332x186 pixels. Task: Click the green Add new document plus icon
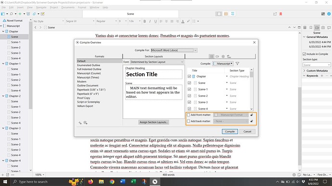click(x=20, y=14)
